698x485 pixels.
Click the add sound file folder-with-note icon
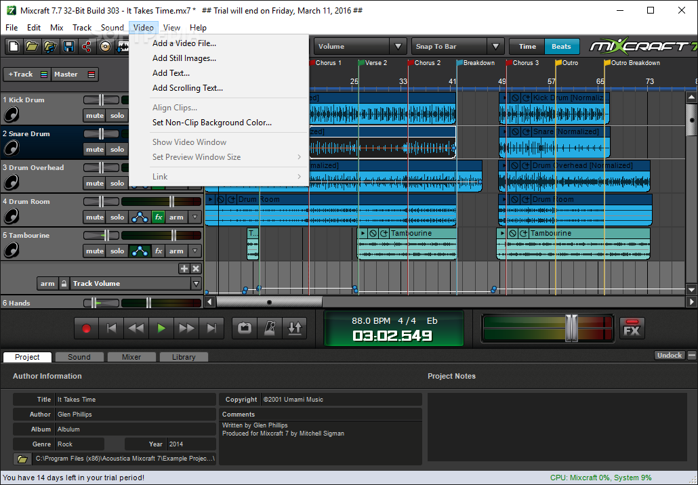coord(50,46)
